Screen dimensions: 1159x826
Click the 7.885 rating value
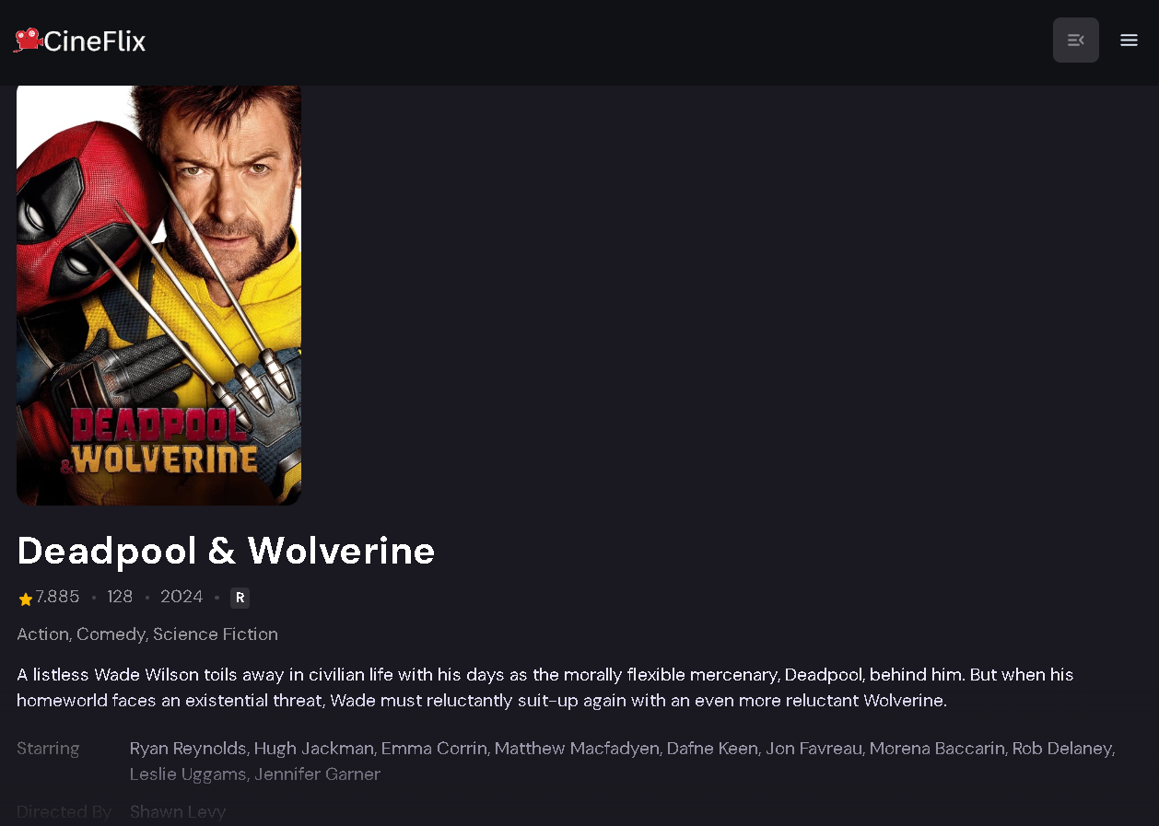[58, 597]
